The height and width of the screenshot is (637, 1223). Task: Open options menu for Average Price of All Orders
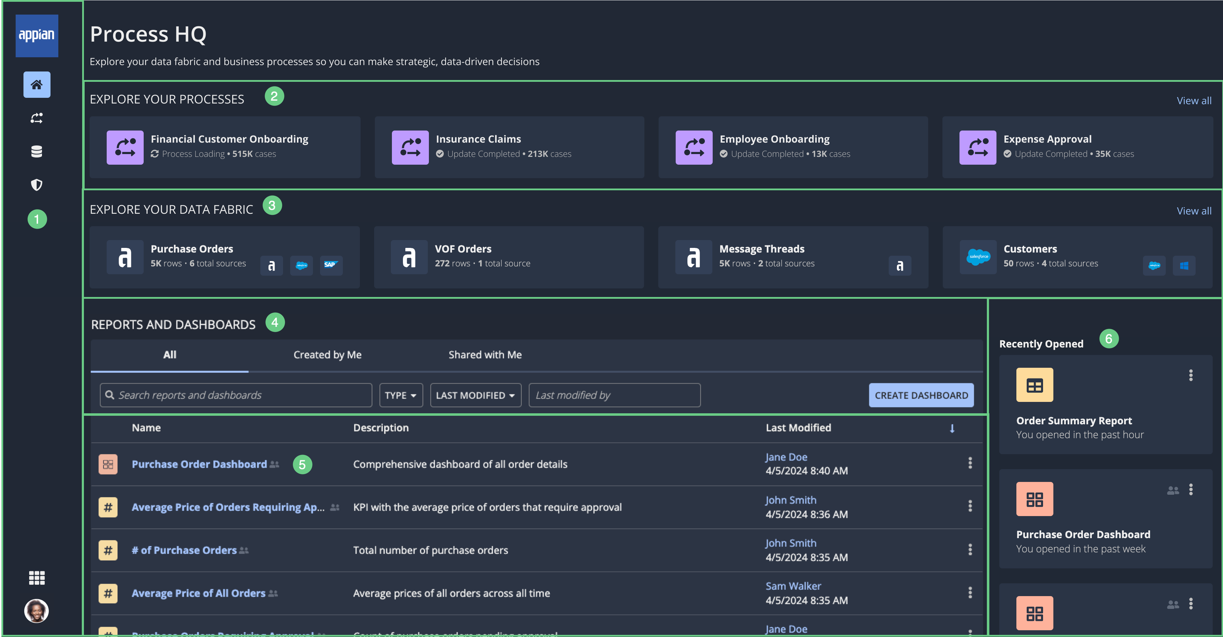point(970,593)
